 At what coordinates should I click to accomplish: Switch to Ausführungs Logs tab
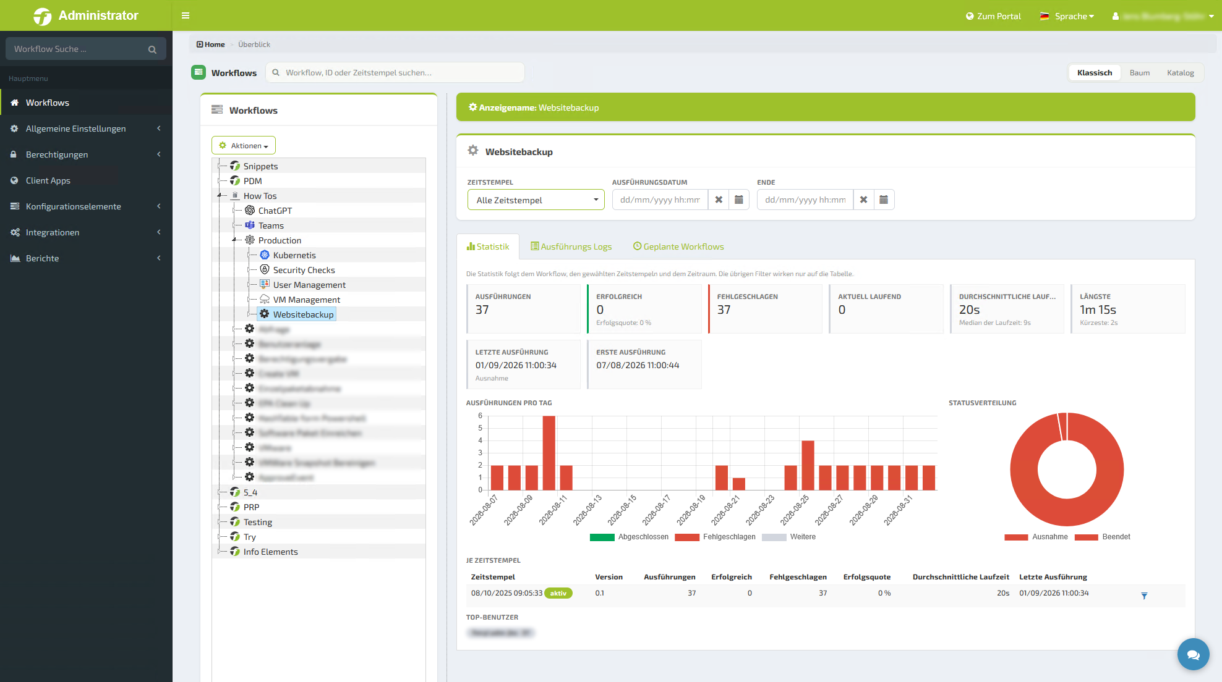[571, 246]
